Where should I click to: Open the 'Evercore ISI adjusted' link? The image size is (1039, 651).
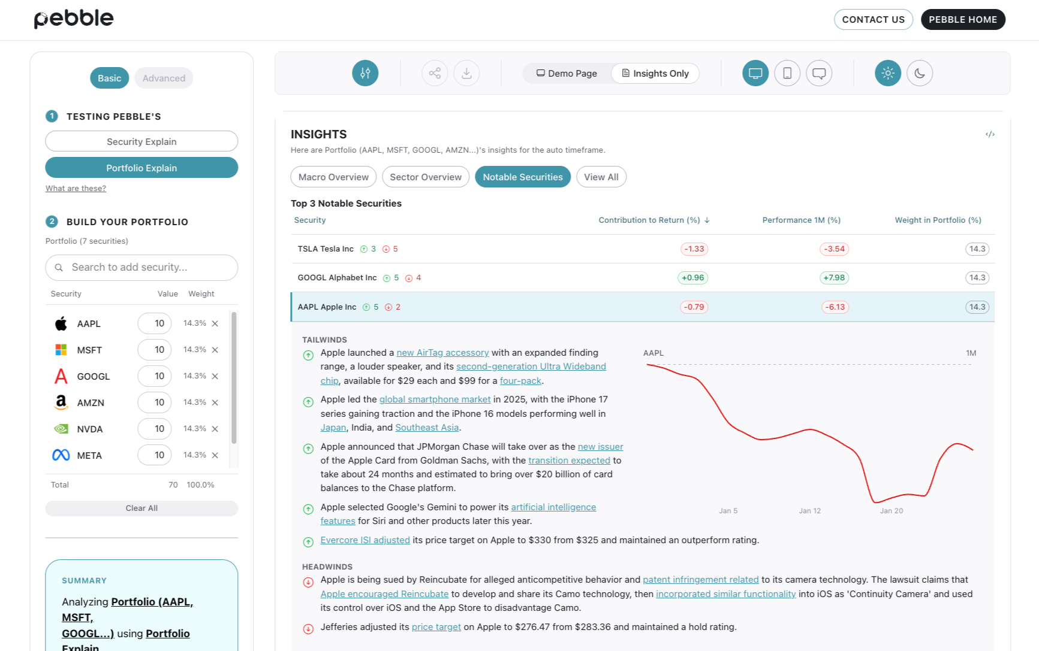click(x=365, y=540)
